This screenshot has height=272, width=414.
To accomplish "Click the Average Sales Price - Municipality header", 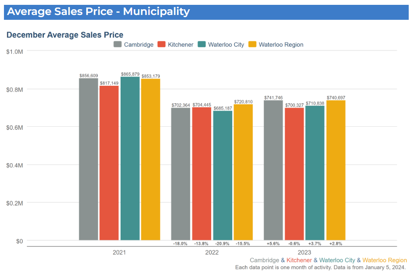I will (99, 11).
